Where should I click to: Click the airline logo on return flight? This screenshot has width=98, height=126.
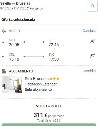click(93, 56)
